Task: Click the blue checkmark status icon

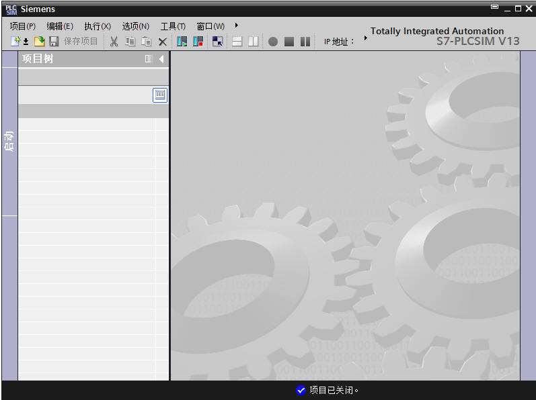Action: click(x=301, y=390)
